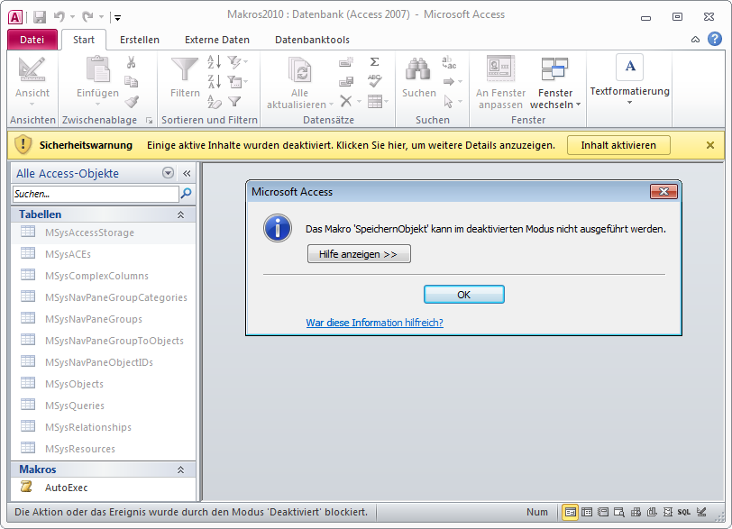Viewport: 732px width, 529px height.
Task: Open the Datei tab
Action: pyautogui.click(x=32, y=40)
